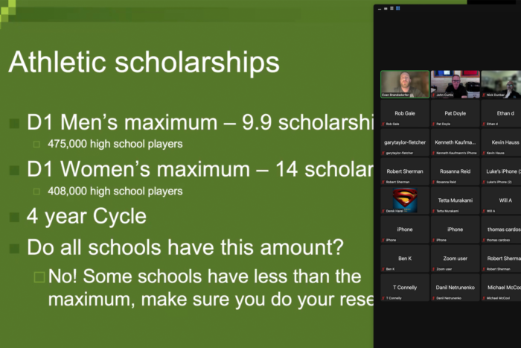Click the 4 year Cycle bullet text
Image resolution: width=521 pixels, height=348 pixels.
tap(86, 216)
